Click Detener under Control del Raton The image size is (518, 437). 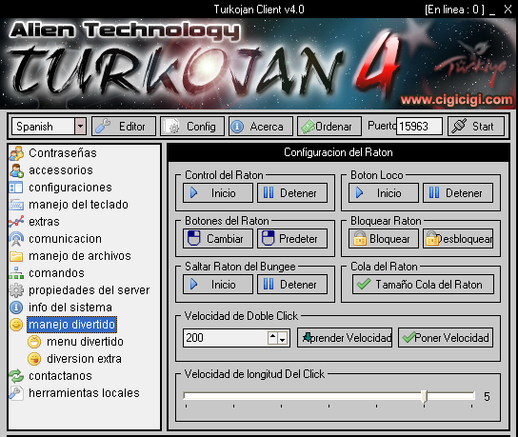click(292, 193)
